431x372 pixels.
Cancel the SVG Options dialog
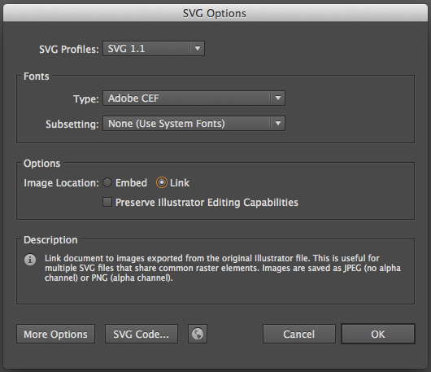pos(299,334)
